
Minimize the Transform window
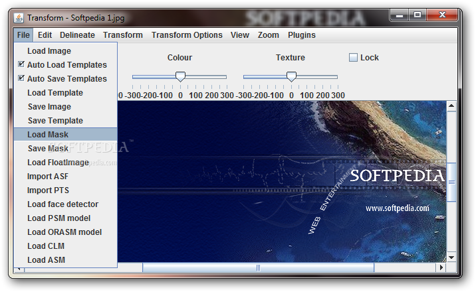400,15
